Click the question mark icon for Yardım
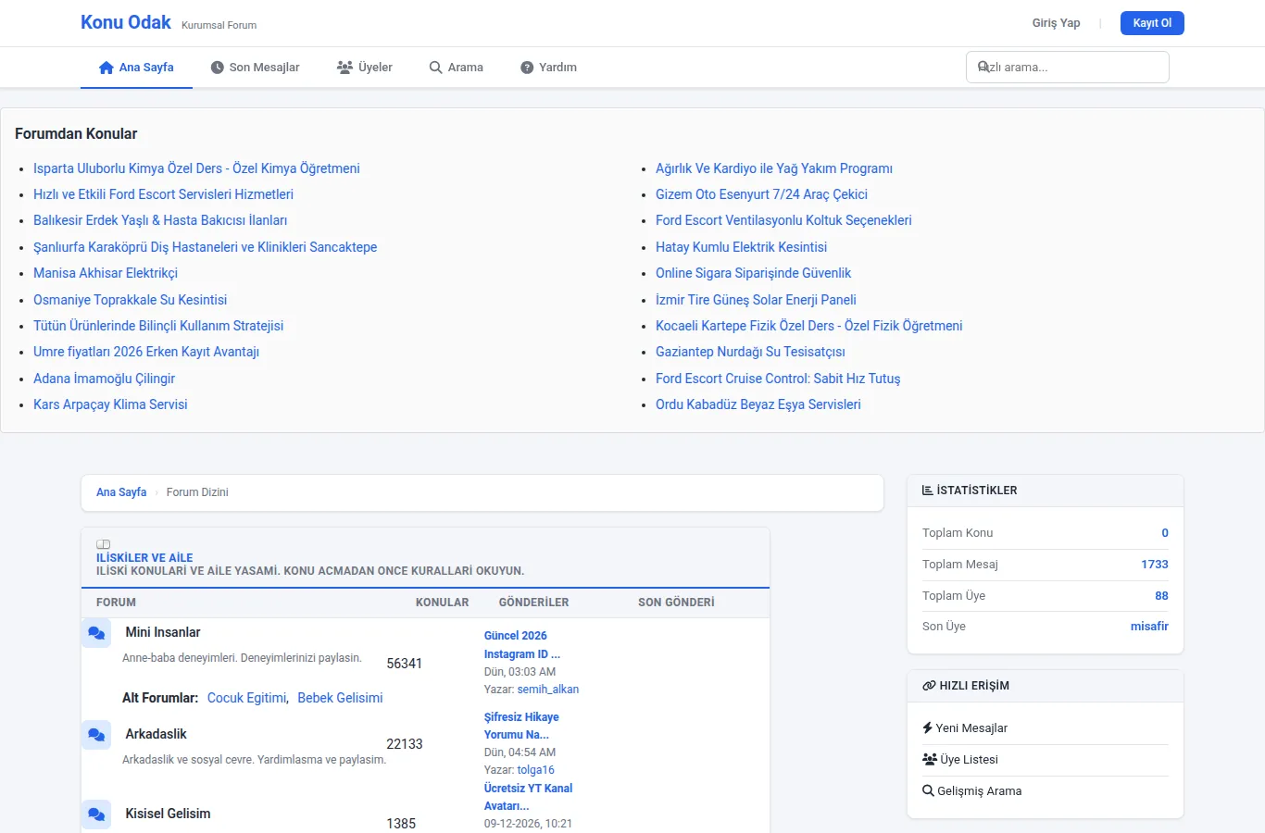The width and height of the screenshot is (1265, 833). coord(527,68)
